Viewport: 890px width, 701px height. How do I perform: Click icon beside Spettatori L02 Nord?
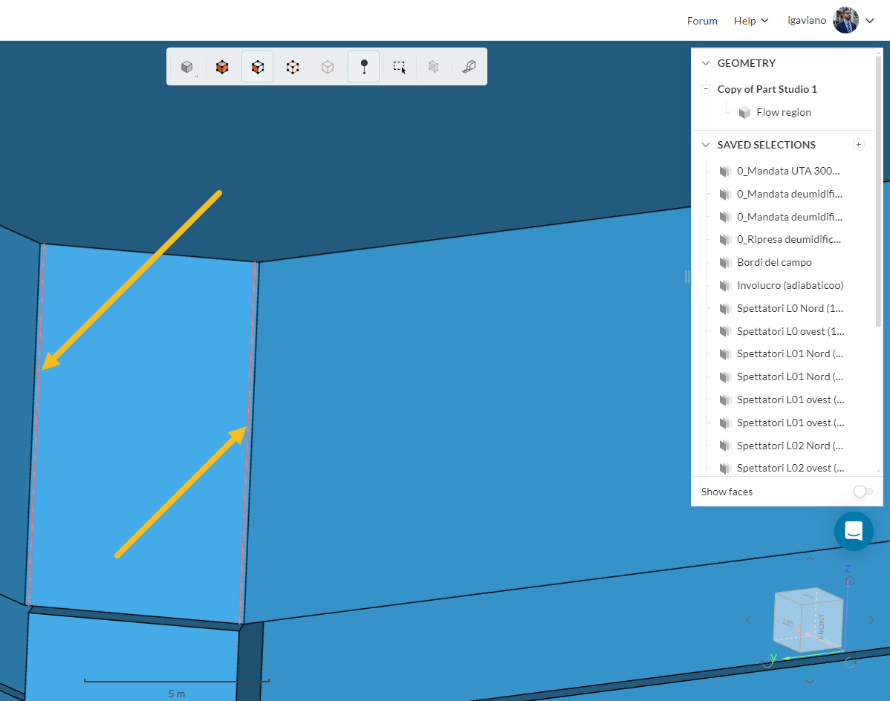coord(725,446)
